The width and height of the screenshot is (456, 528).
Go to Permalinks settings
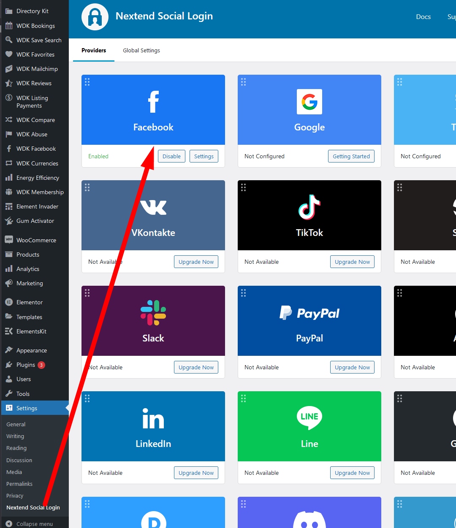click(x=19, y=484)
